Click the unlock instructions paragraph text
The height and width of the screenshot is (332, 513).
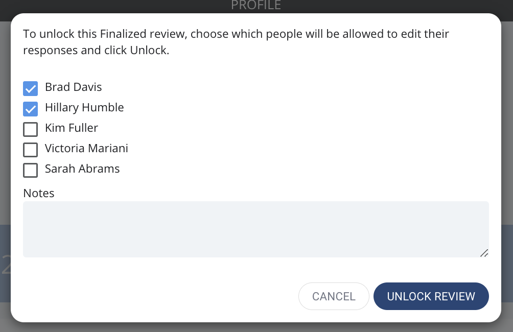(x=236, y=42)
